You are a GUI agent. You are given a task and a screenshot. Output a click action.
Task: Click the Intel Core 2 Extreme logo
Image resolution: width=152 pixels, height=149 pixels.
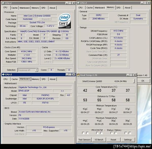pos(65,21)
